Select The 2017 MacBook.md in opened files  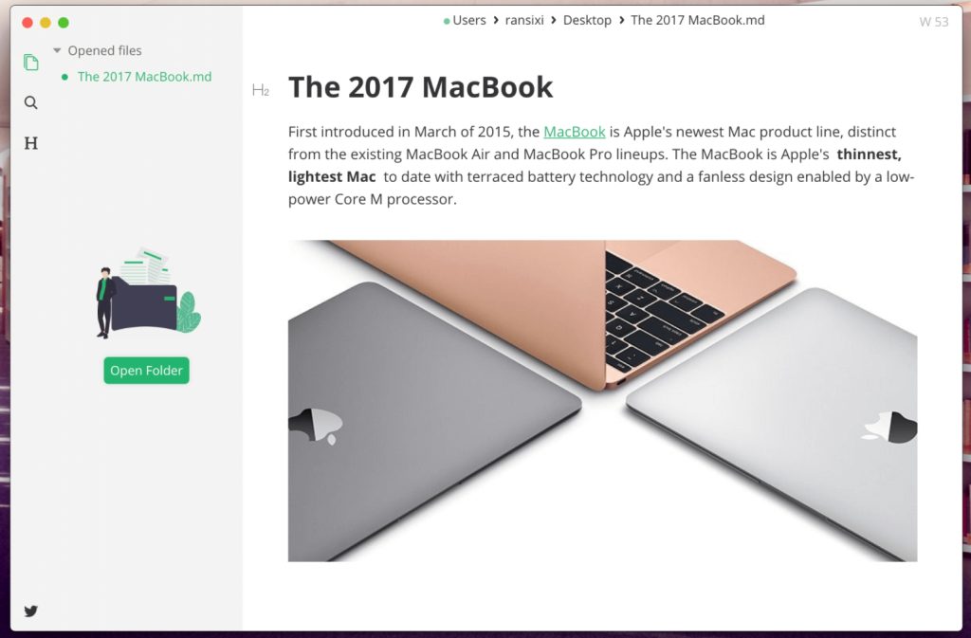144,77
